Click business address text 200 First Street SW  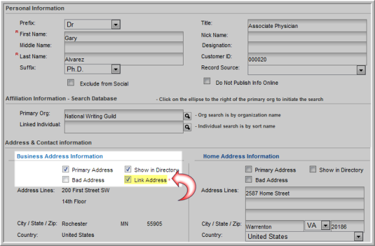[x=85, y=190]
